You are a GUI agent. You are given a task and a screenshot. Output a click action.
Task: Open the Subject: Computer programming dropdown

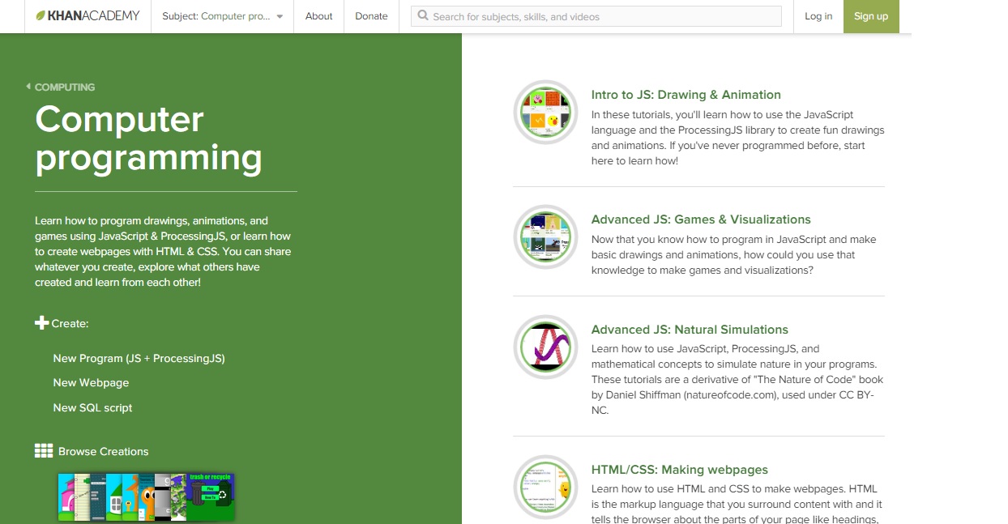tap(222, 16)
